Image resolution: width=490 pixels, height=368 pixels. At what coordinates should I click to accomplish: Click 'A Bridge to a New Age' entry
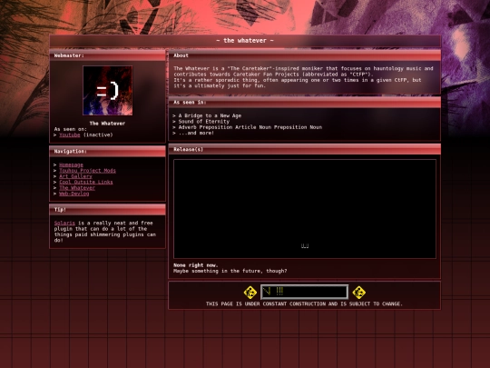tap(210, 115)
